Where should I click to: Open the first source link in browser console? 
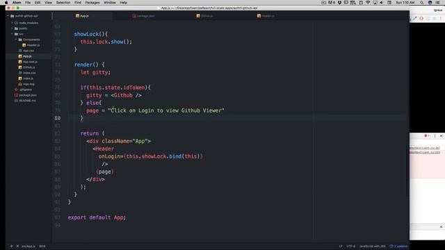tap(425, 148)
